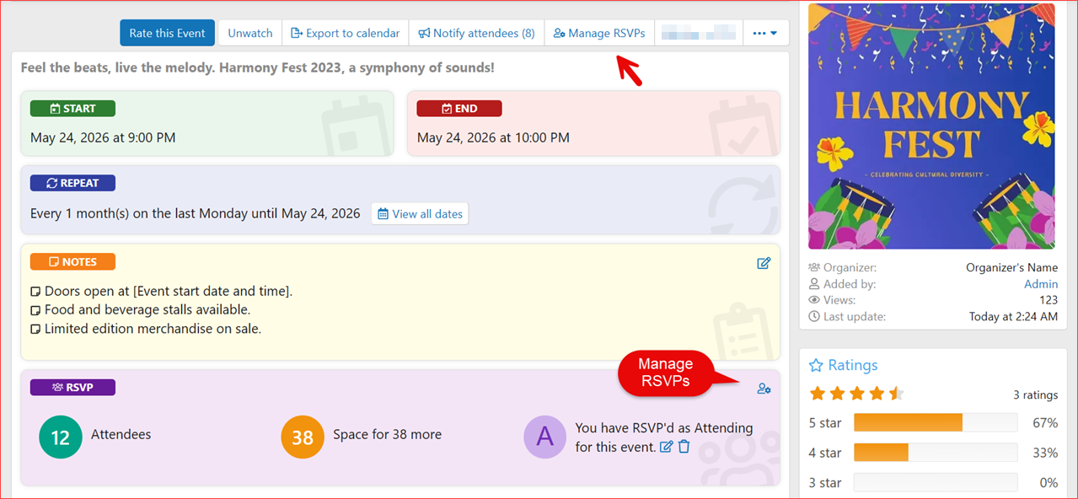Click the Rate this Event button
Screen dimensions: 1078x499
point(167,33)
